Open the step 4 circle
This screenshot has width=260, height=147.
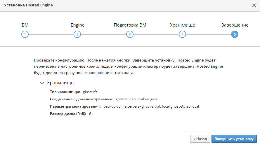182,34
